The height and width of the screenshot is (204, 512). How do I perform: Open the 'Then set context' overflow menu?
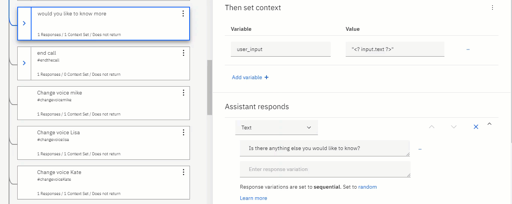492,7
